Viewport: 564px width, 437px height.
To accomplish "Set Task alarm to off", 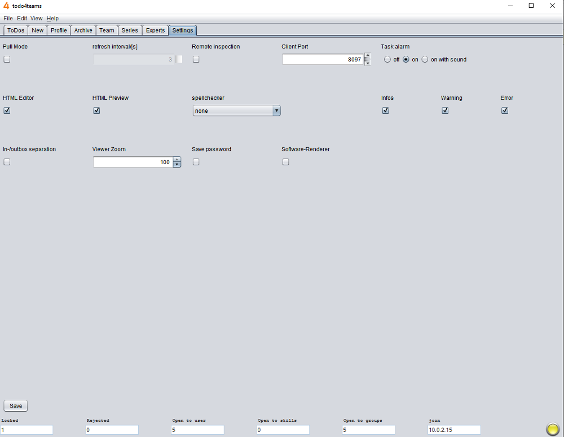I will (x=387, y=59).
